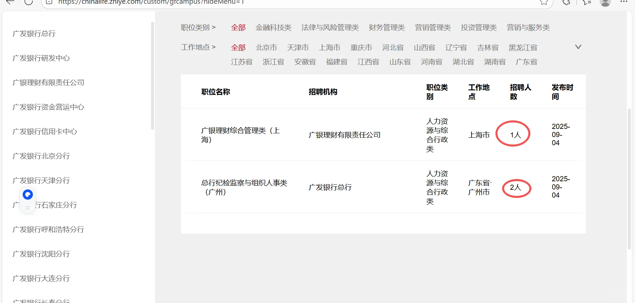The width and height of the screenshot is (635, 303).
Task: Open 广银理财有限责任公司 in the sidebar
Action: click(x=48, y=83)
